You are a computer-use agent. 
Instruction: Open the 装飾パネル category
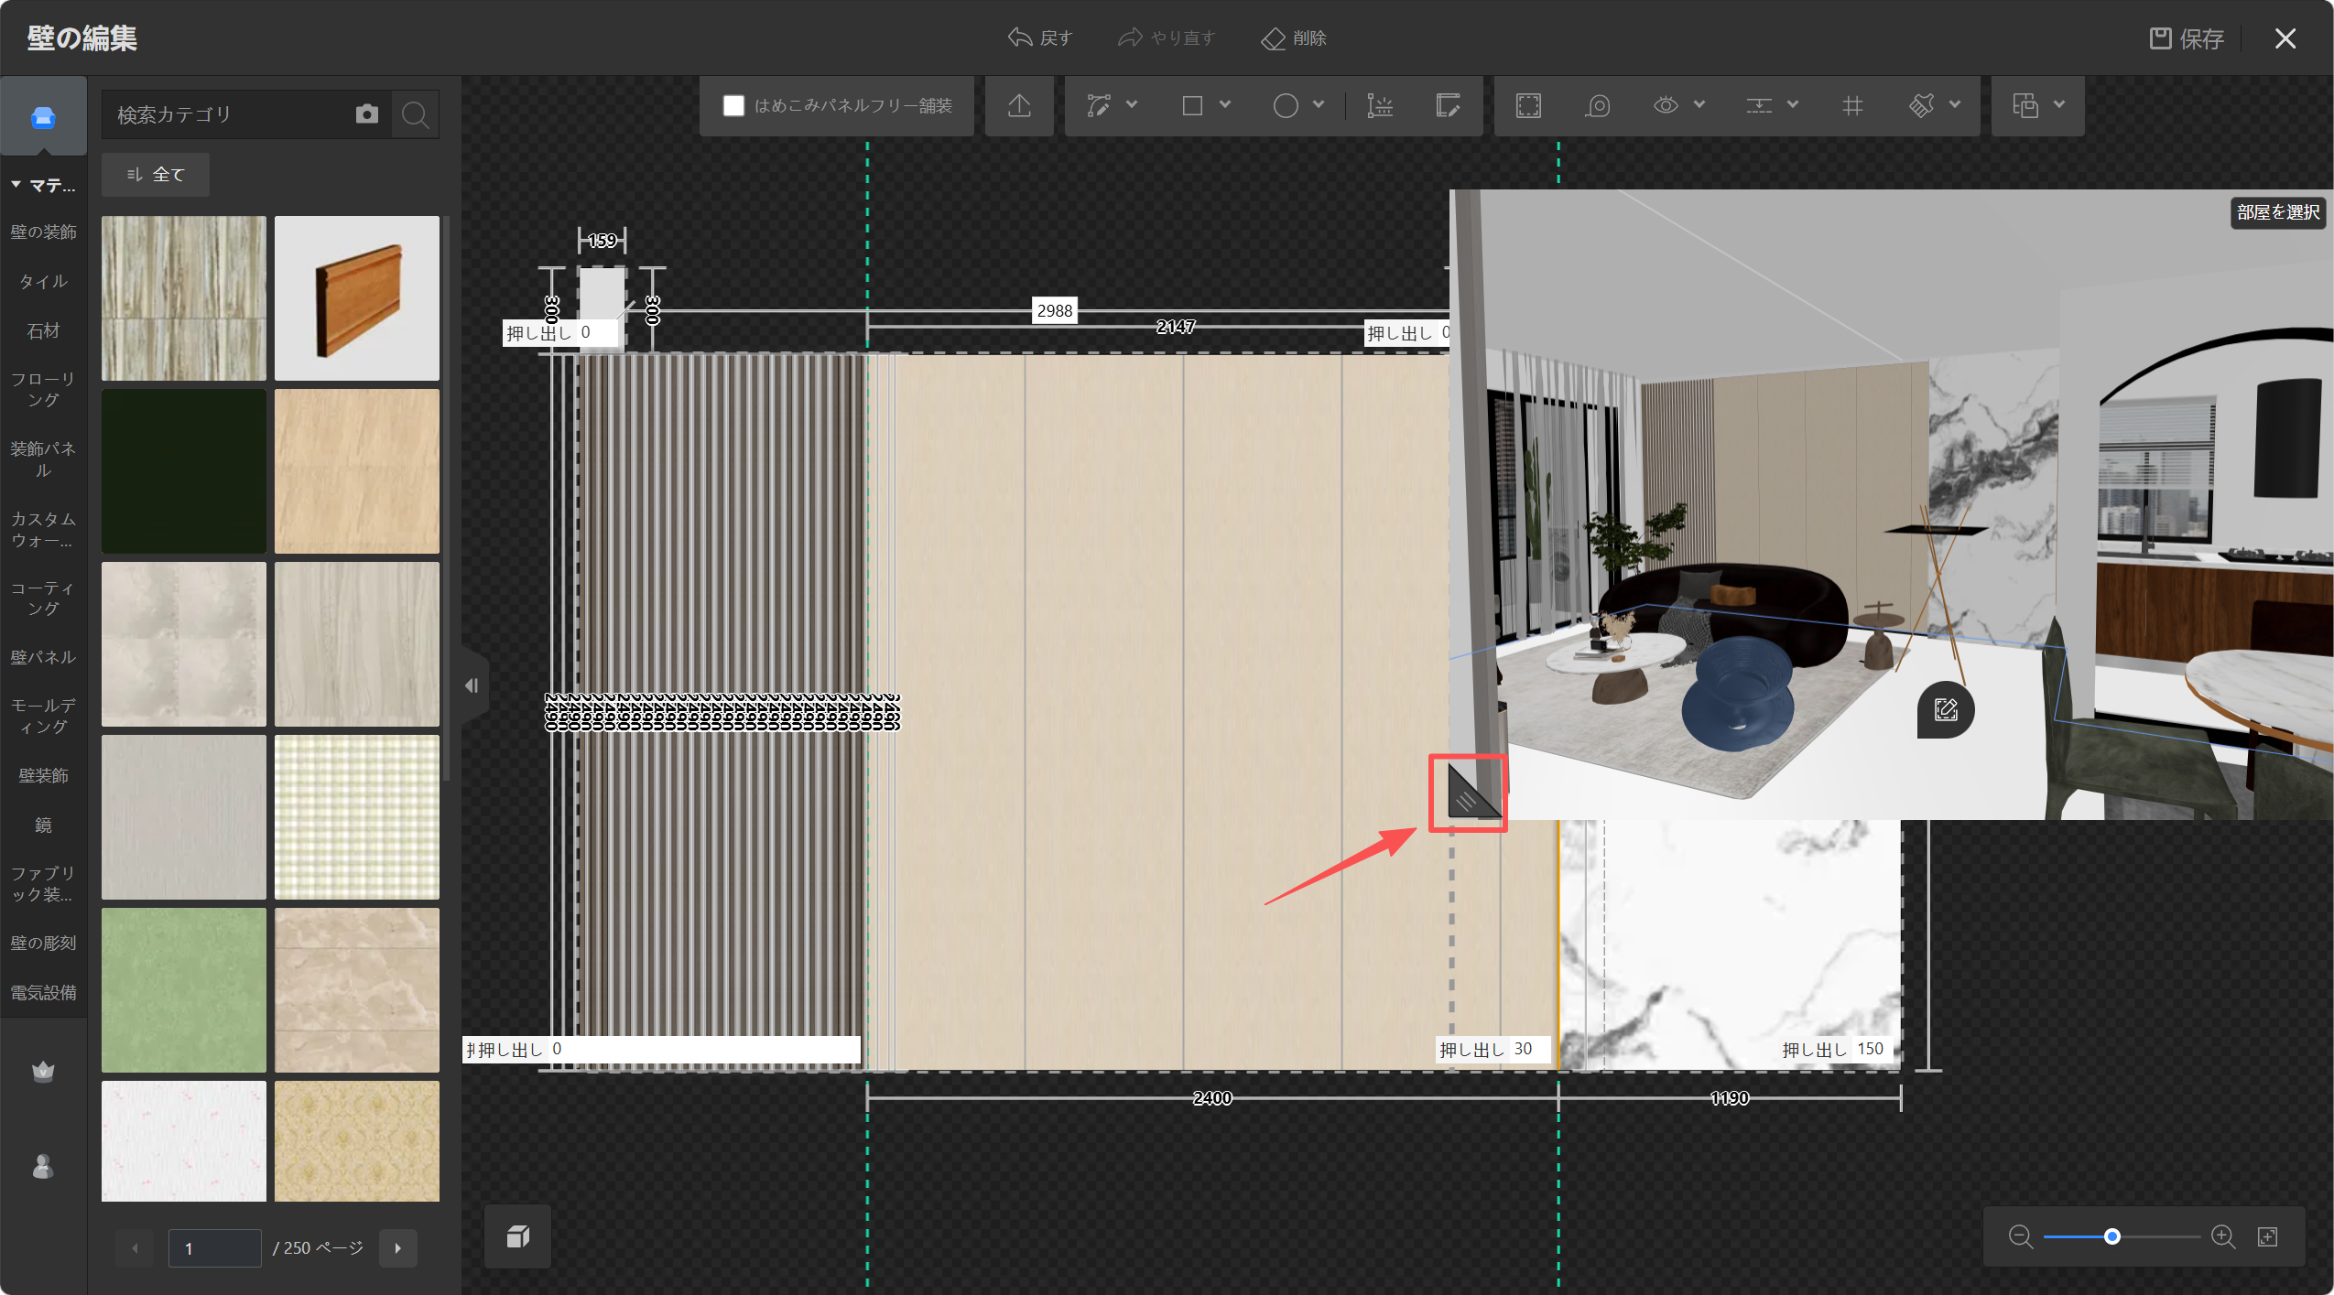[43, 459]
